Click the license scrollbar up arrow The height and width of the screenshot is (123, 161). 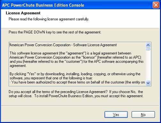(148, 45)
